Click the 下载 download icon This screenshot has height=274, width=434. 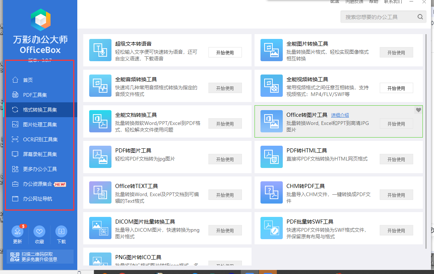(x=61, y=231)
